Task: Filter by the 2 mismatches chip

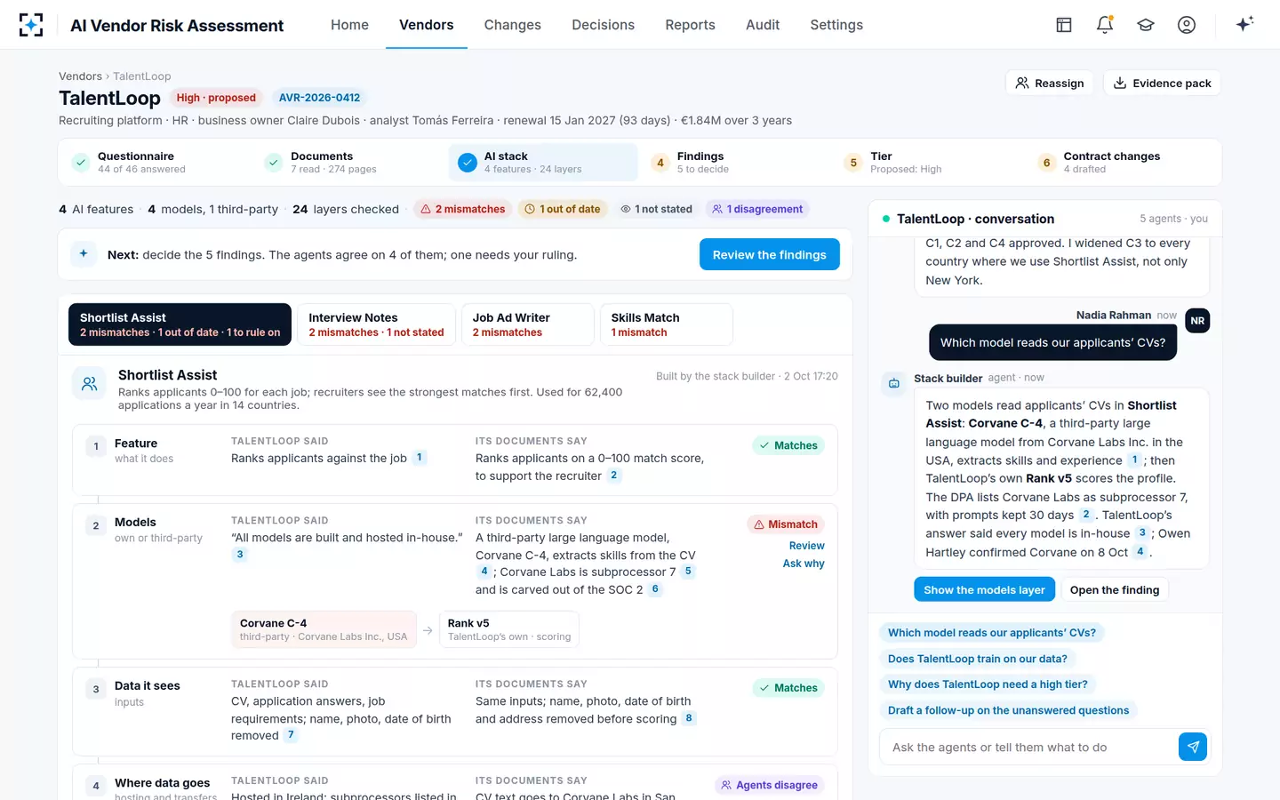Action: (x=463, y=209)
